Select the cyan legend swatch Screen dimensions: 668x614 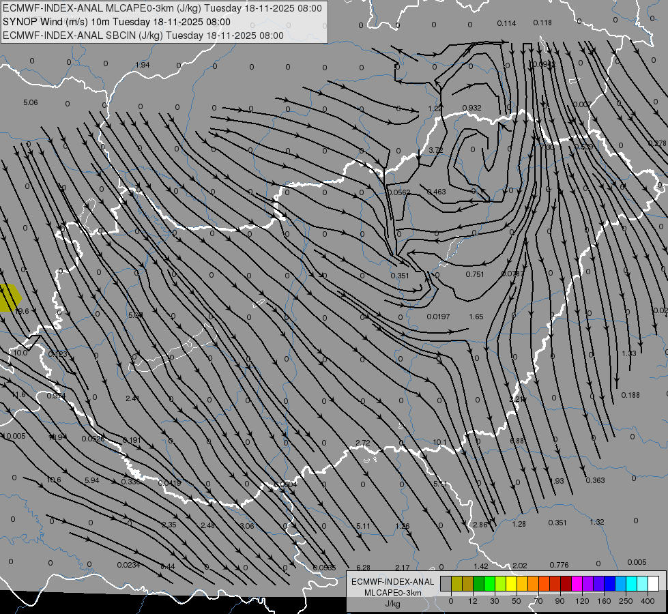pos(633,583)
